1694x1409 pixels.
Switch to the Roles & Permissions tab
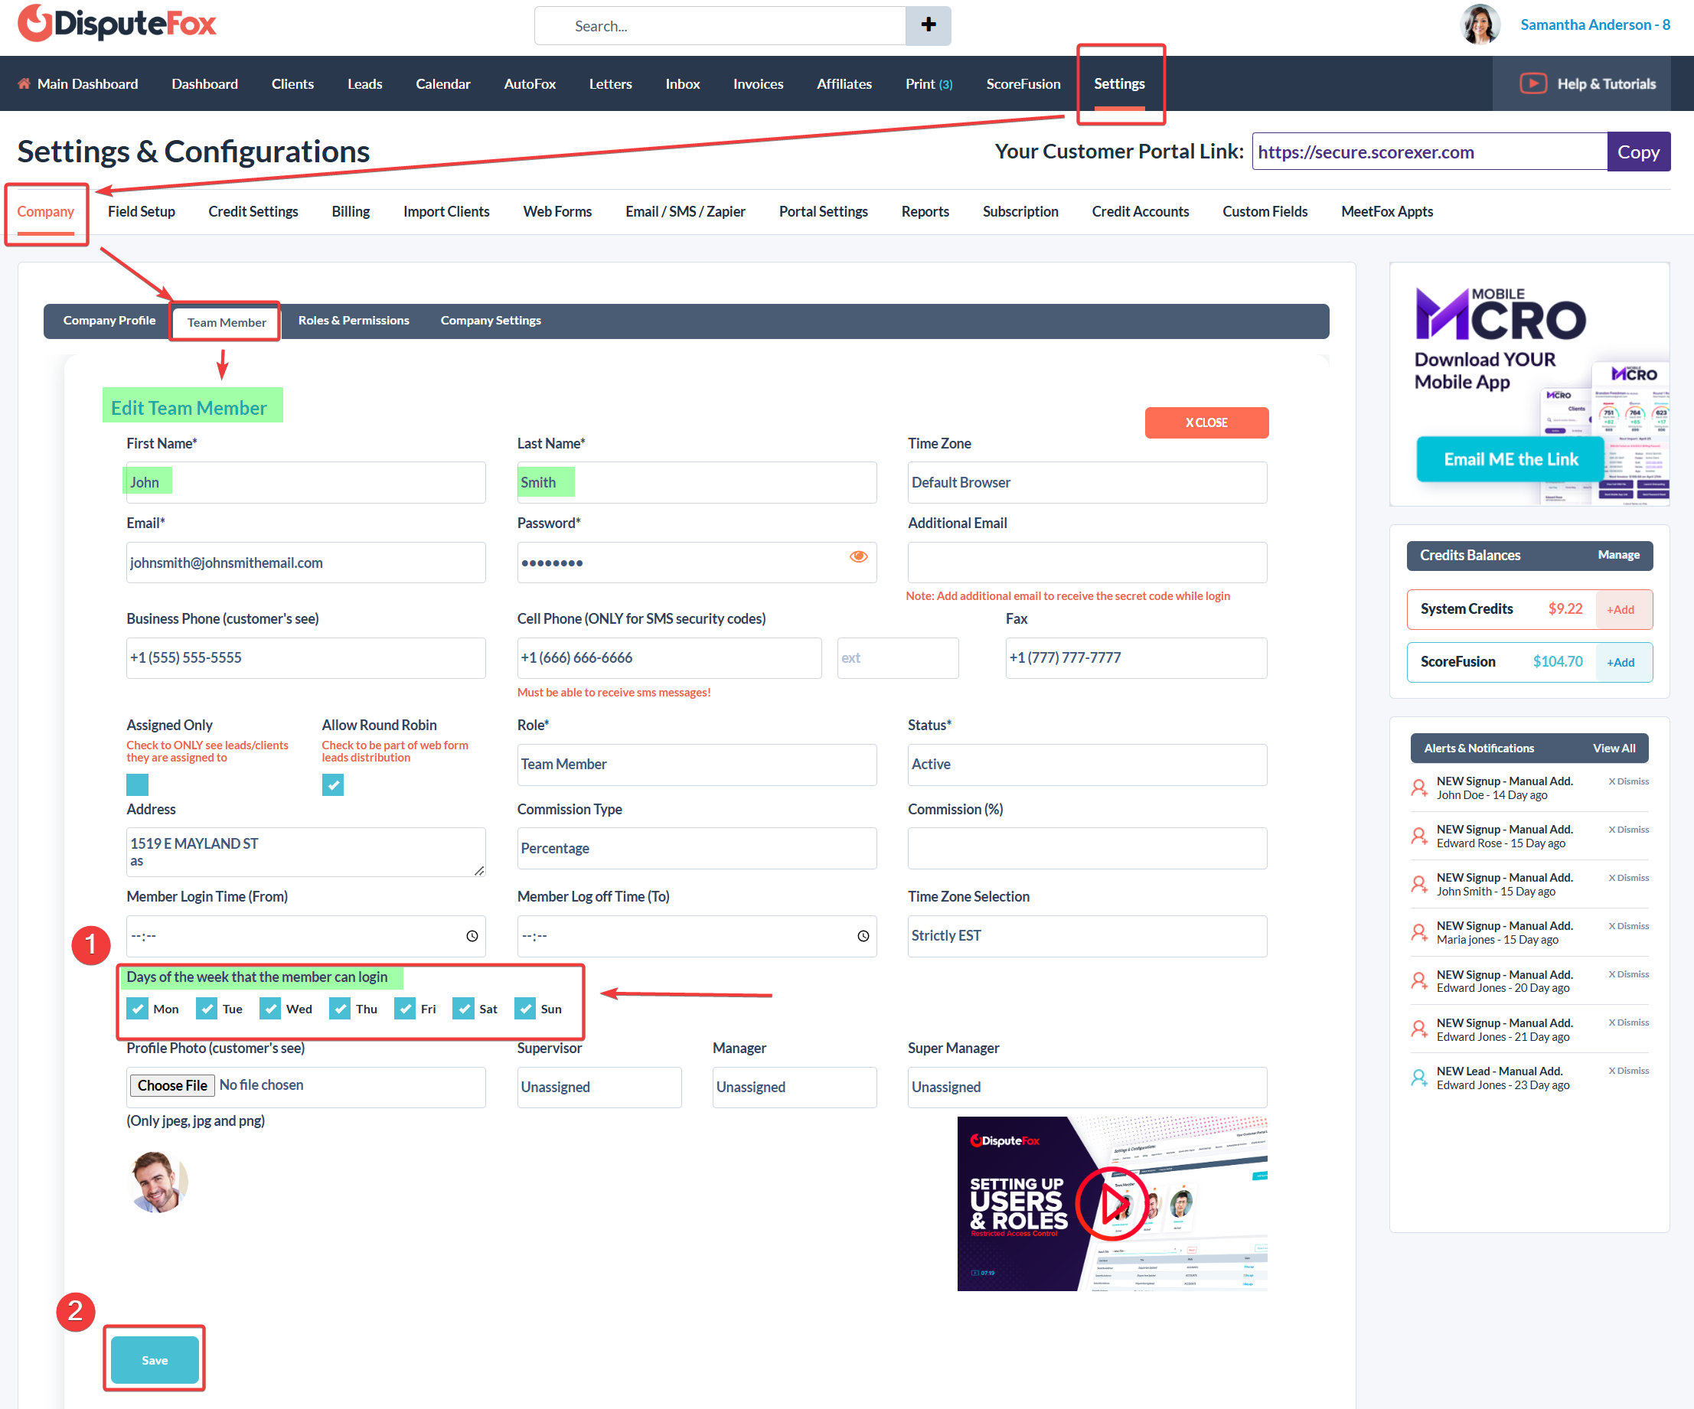click(354, 320)
